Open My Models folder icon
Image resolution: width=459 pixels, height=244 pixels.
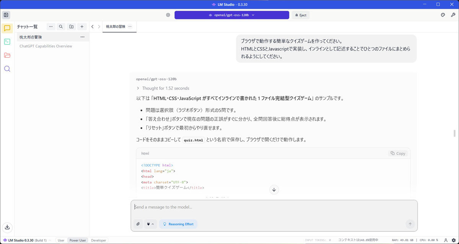(7, 55)
